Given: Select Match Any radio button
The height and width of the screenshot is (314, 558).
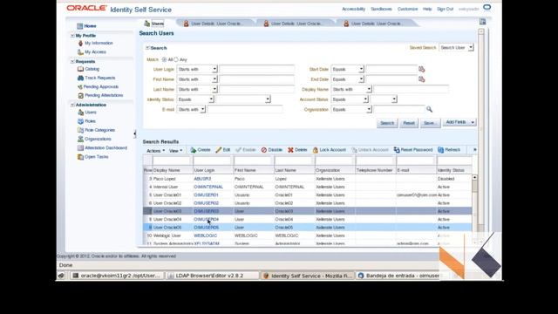Looking at the screenshot, I should click(x=176, y=59).
